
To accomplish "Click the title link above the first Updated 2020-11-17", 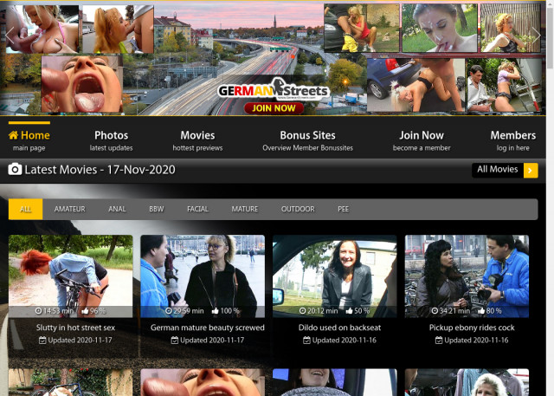I will (75, 328).
